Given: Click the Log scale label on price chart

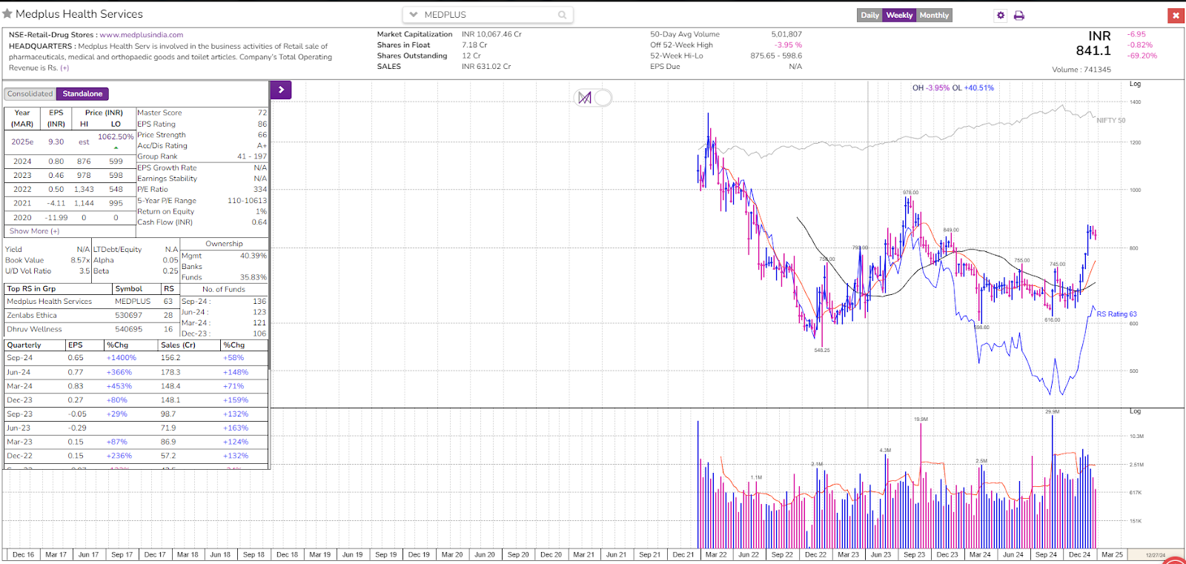Looking at the screenshot, I should [1135, 84].
